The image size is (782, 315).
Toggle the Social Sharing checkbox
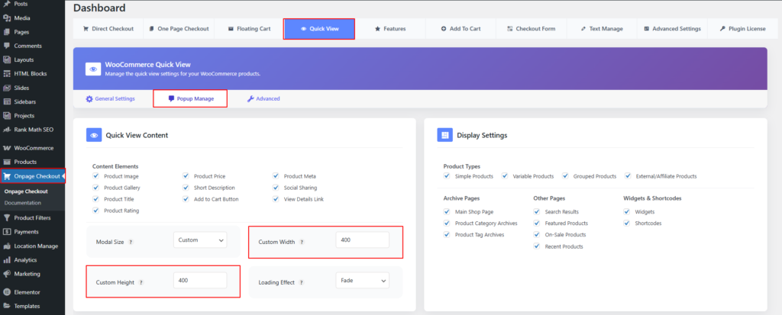coord(277,188)
